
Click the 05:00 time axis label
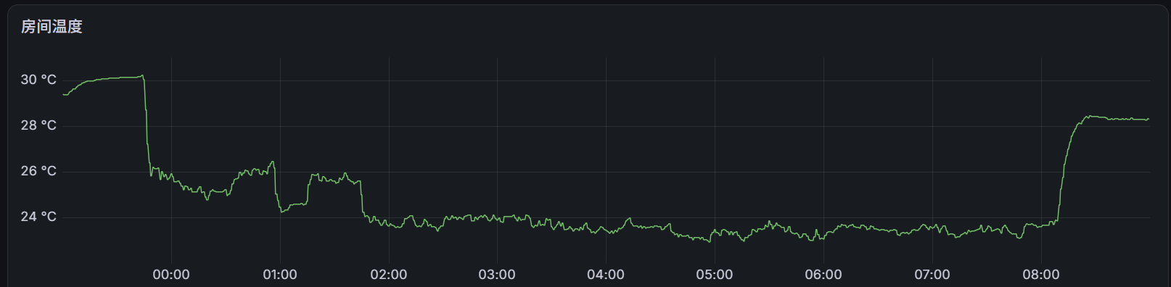pos(715,275)
